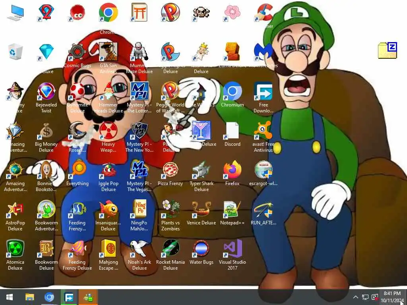Select the Feeding Frenzy Deluxe icon

pos(78,255)
